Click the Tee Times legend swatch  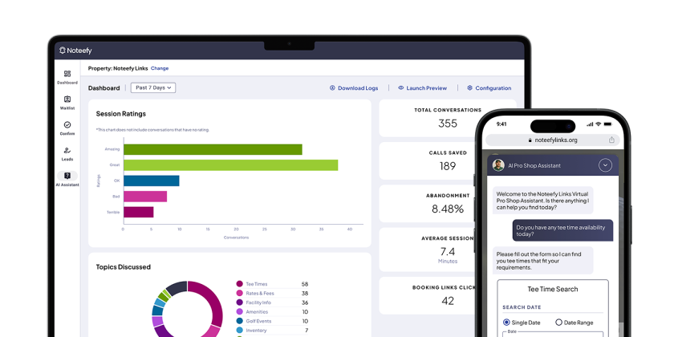[x=239, y=284]
